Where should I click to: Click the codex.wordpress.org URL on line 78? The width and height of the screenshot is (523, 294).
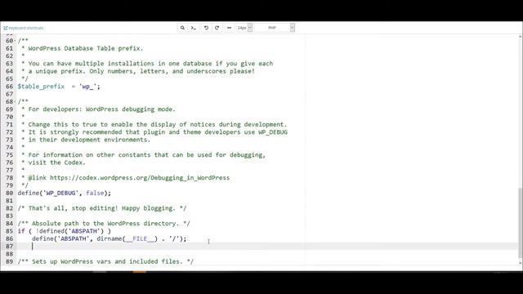140,178
